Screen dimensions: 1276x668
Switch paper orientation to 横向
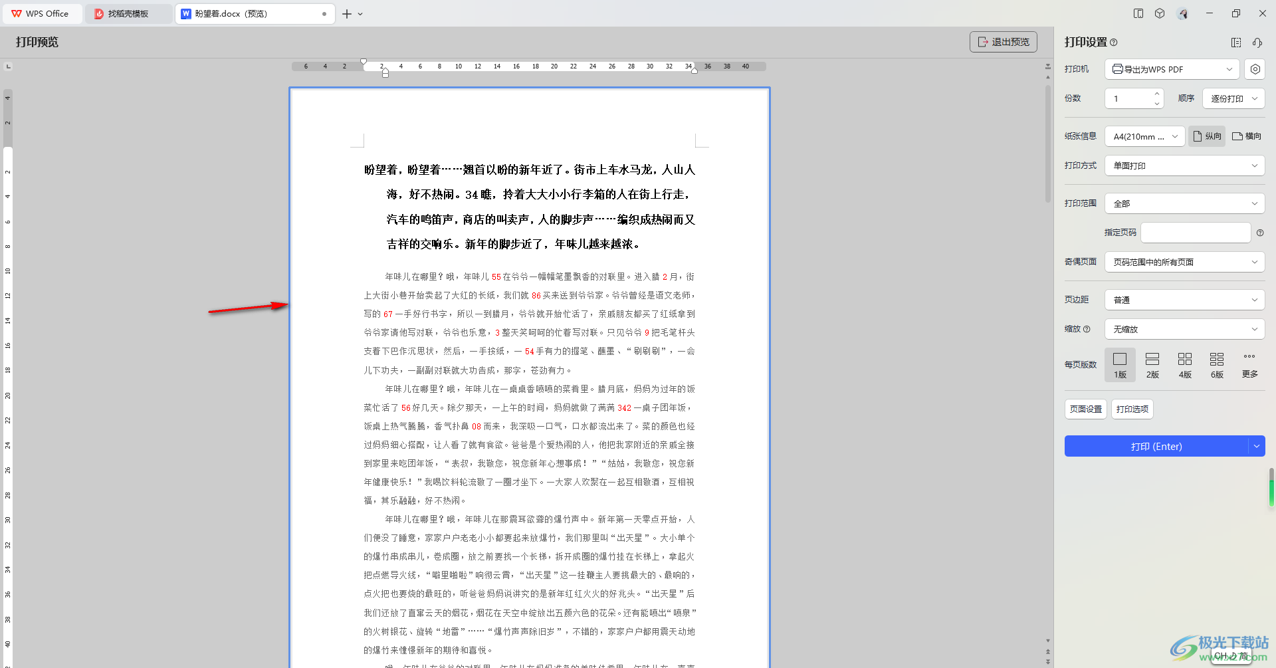[1247, 136]
